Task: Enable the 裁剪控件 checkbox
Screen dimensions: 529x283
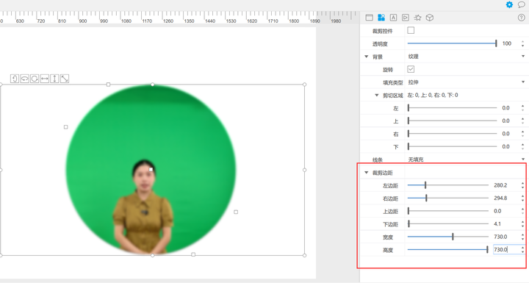Action: point(411,30)
